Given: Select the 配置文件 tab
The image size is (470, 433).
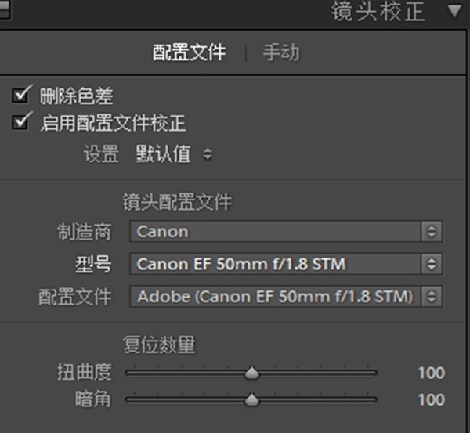Looking at the screenshot, I should pyautogui.click(x=189, y=52).
